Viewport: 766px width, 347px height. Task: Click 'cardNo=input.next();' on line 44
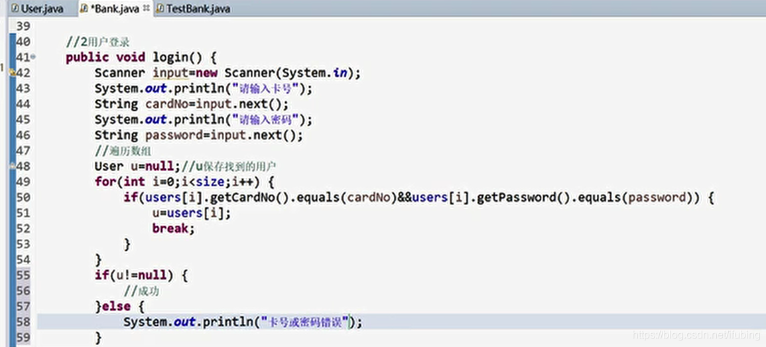pyautogui.click(x=217, y=104)
